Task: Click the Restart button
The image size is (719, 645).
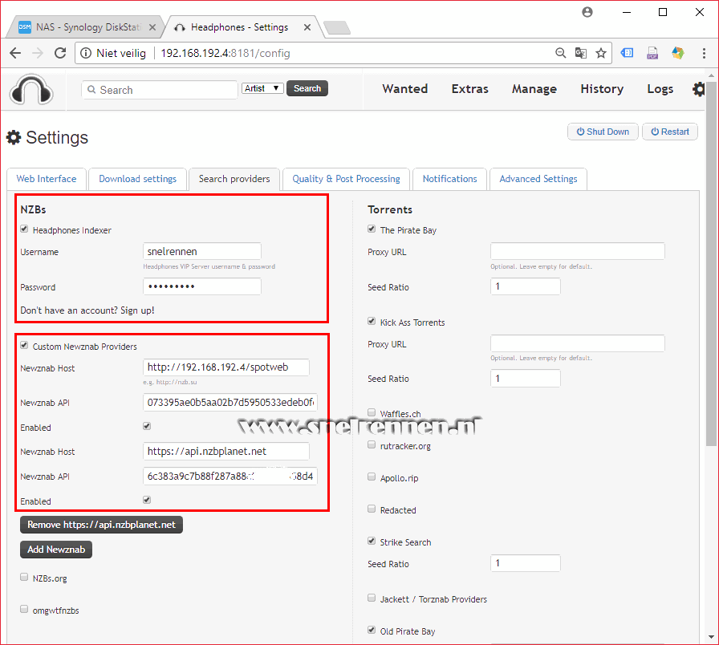Action: [670, 132]
